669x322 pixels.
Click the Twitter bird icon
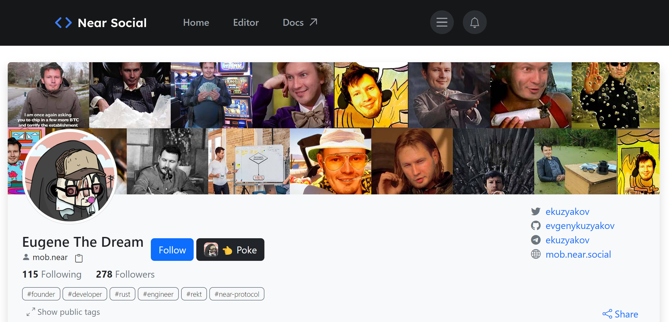536,211
